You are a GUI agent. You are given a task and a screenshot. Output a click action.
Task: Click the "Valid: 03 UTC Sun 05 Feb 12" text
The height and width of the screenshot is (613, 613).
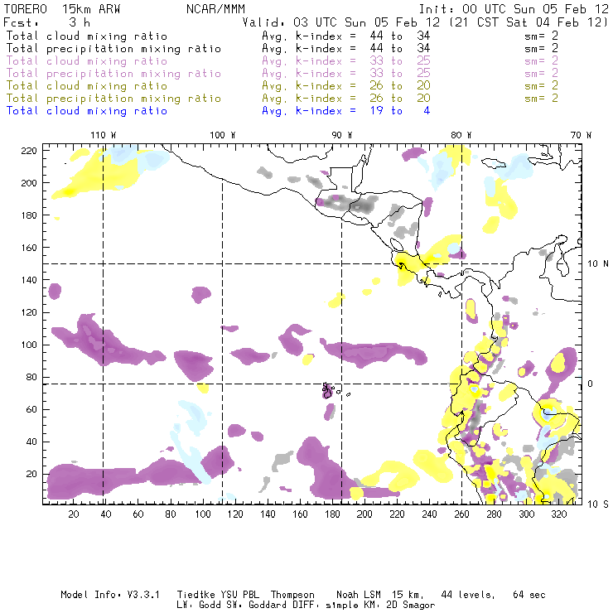[341, 22]
